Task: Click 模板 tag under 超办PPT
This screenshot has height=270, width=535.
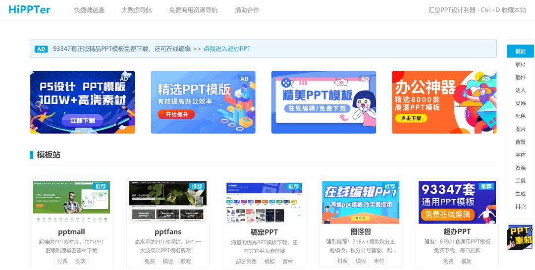Action: [467, 261]
